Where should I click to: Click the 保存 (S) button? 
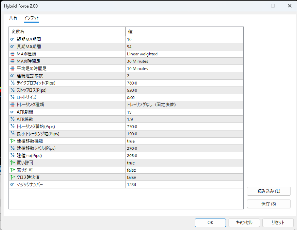click(268, 204)
